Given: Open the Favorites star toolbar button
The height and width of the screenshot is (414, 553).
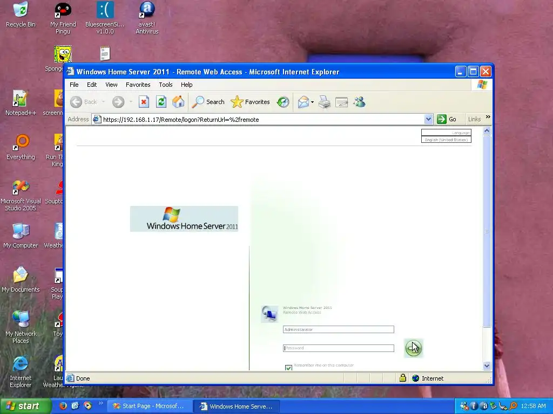Looking at the screenshot, I should (251, 102).
